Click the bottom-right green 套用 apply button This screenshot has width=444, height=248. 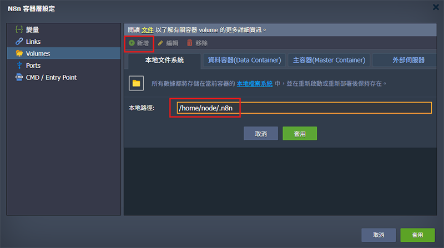tap(417, 235)
